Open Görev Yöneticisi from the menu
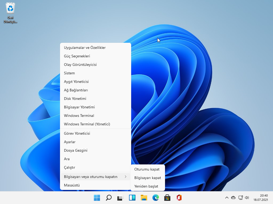273x204 pixels. [x=77, y=133]
